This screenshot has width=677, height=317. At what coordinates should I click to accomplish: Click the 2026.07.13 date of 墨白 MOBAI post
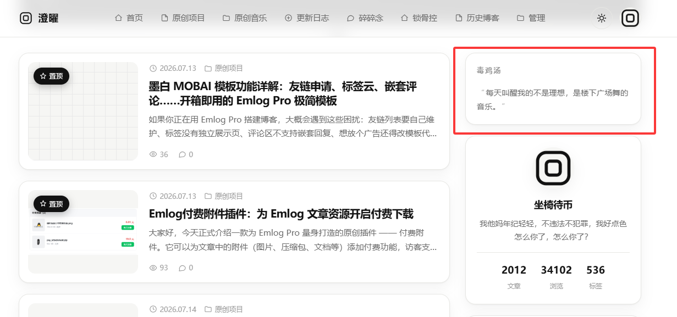(x=178, y=69)
